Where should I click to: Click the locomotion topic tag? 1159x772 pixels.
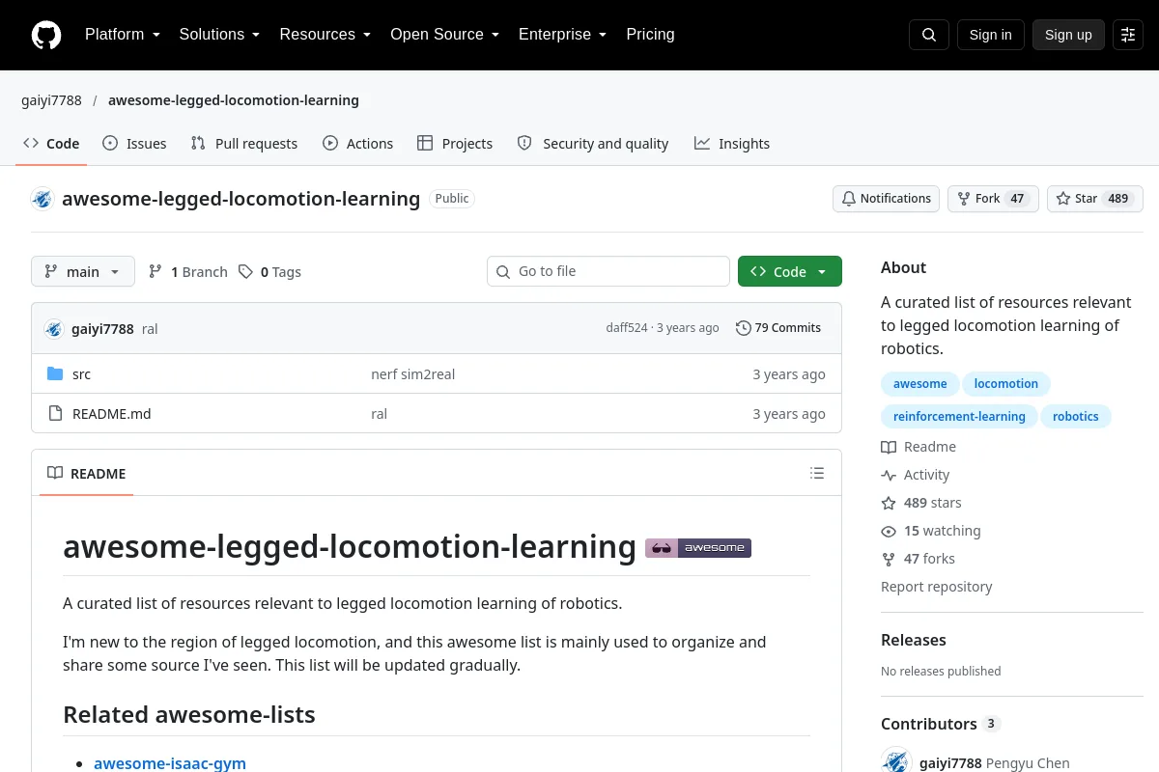click(1006, 384)
